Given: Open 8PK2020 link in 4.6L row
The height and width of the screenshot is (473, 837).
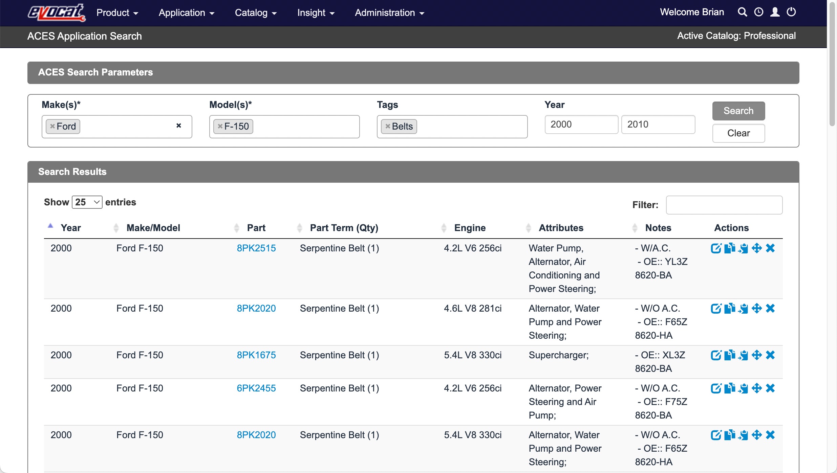Looking at the screenshot, I should (x=256, y=308).
